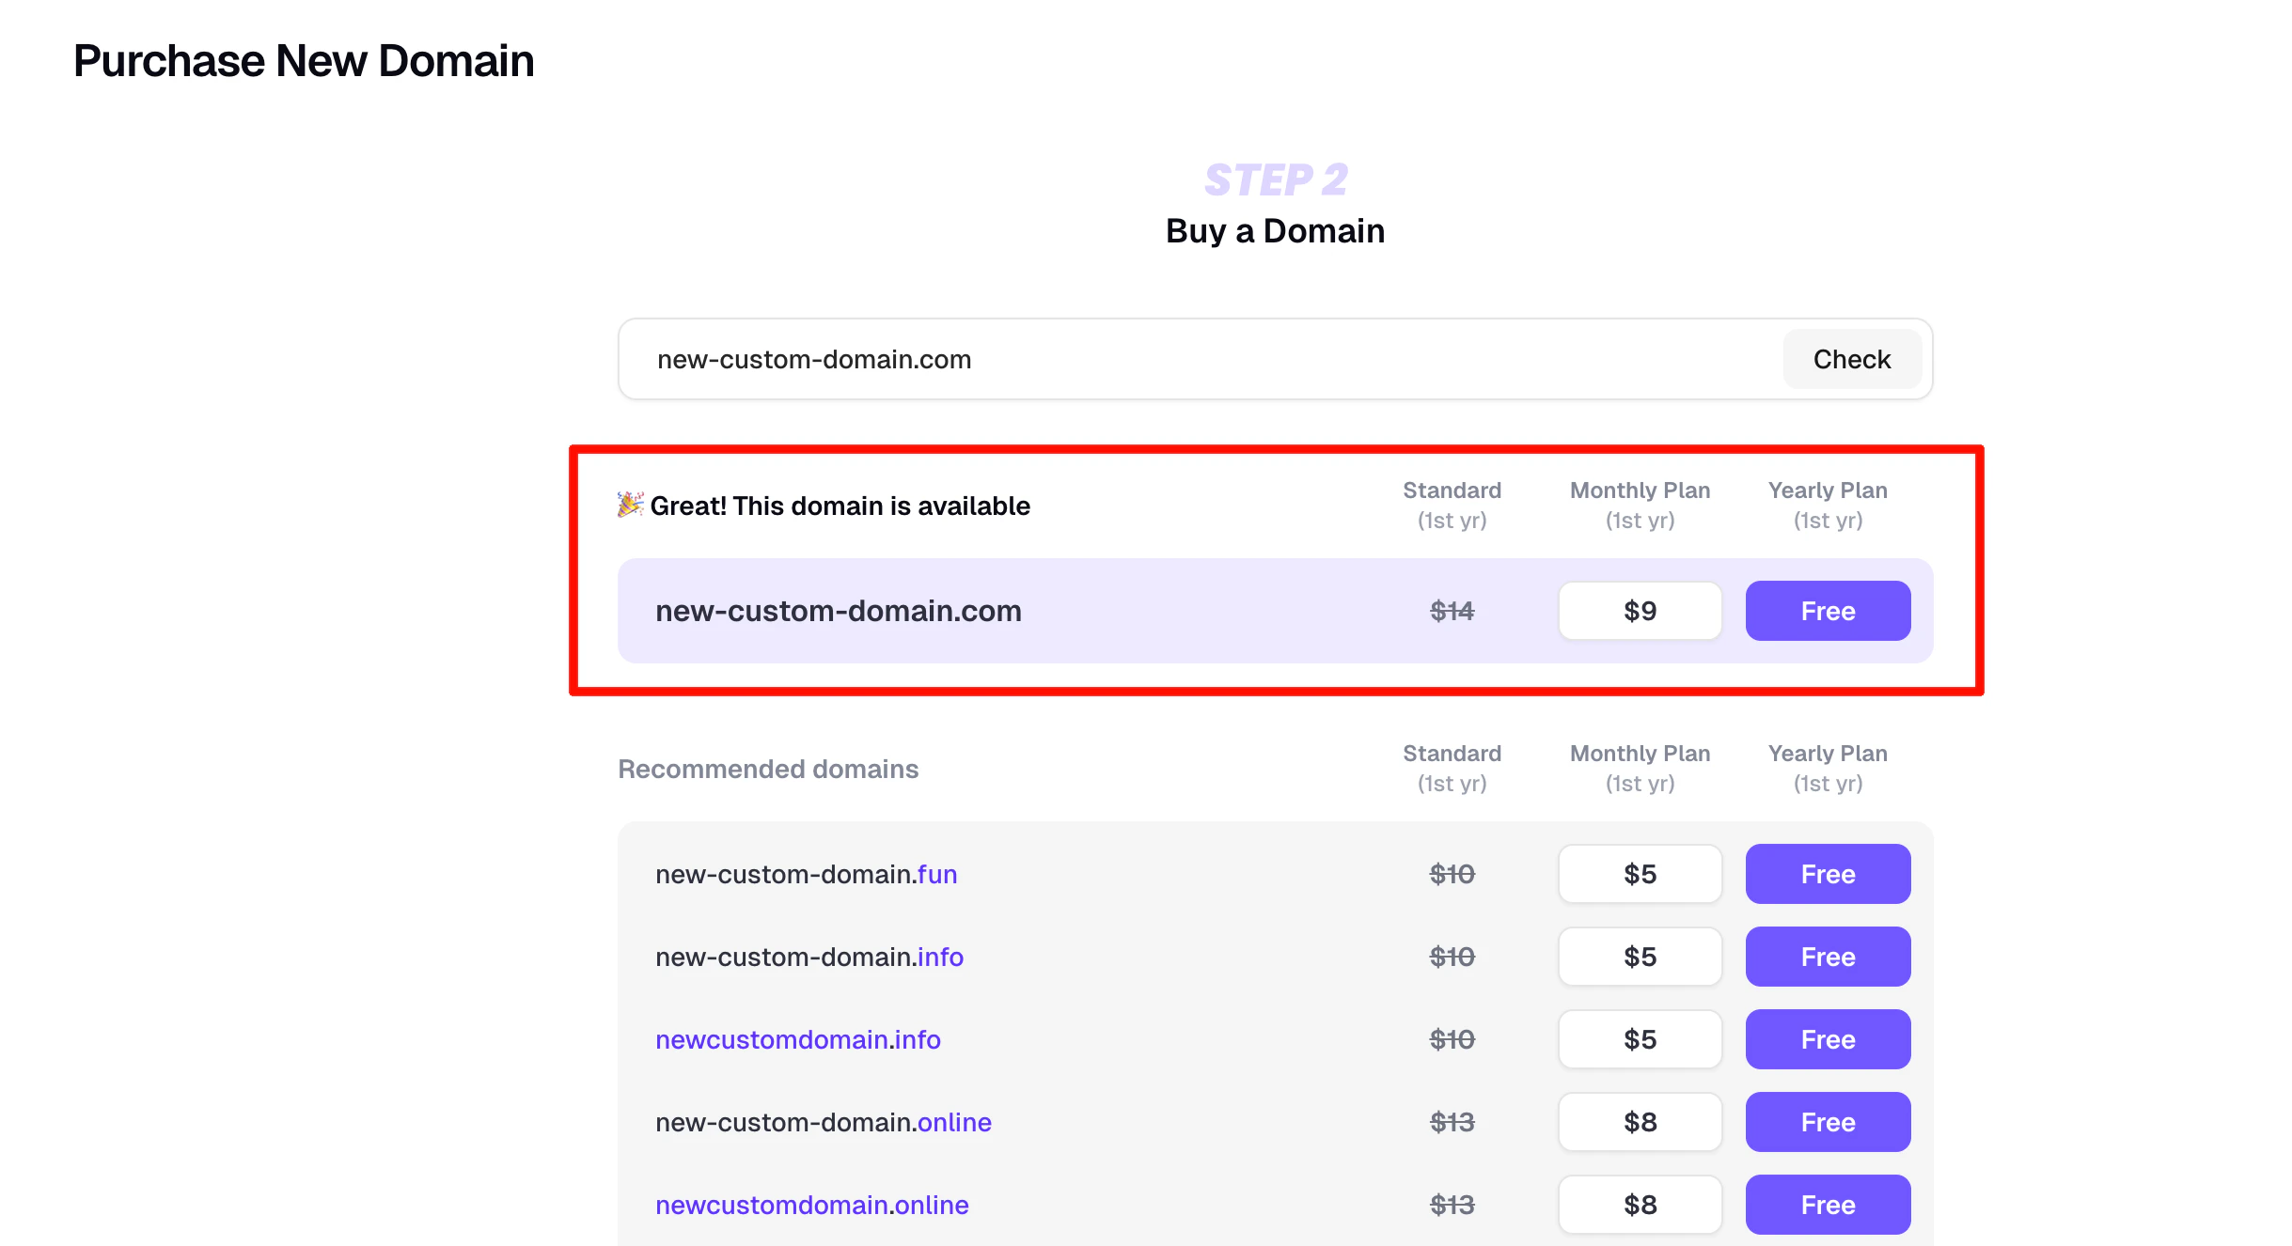Select Free yearly plan for new-custom-domain.info

point(1827,957)
